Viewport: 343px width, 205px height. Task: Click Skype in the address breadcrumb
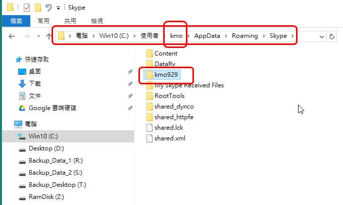pos(278,36)
